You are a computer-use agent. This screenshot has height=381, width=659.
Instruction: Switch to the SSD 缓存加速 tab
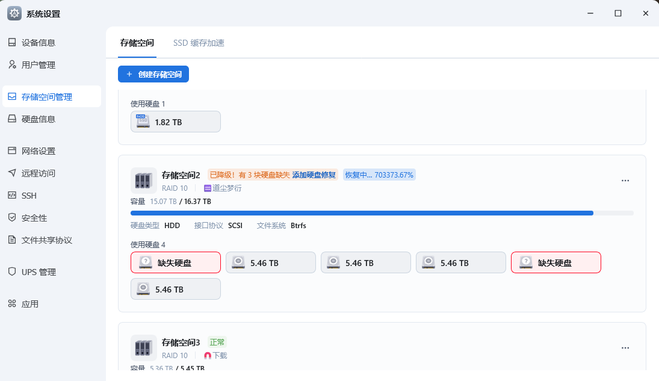[199, 43]
